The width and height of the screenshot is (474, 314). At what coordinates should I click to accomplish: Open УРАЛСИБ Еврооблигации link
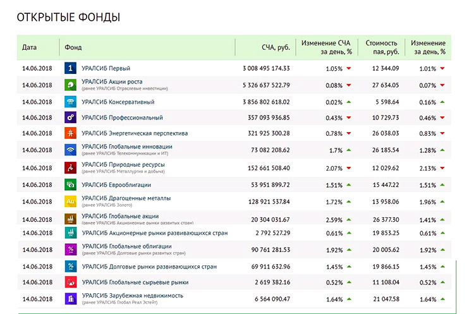coord(116,185)
